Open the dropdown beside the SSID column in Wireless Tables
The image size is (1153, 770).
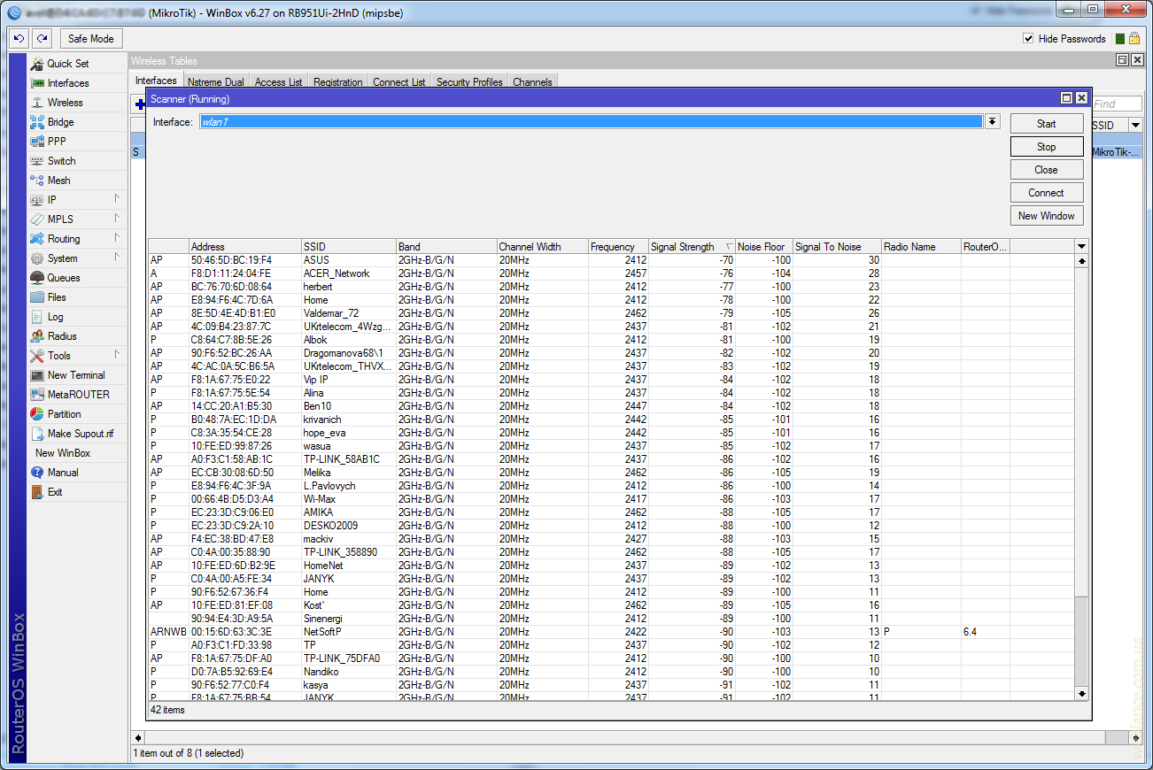pos(1135,126)
